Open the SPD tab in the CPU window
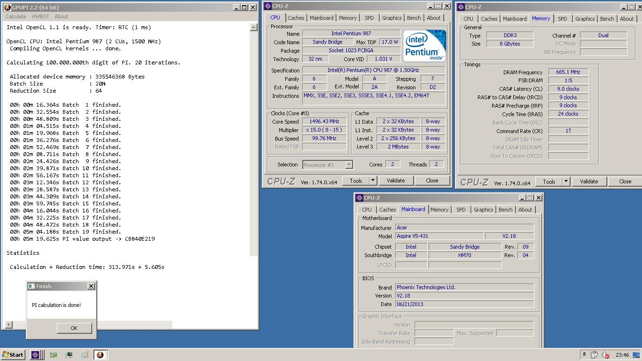 (x=369, y=18)
